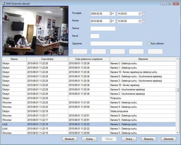Screen dimensions: 181x145
Task: Click the Zatwierdź confirm button
Action: tap(169, 139)
